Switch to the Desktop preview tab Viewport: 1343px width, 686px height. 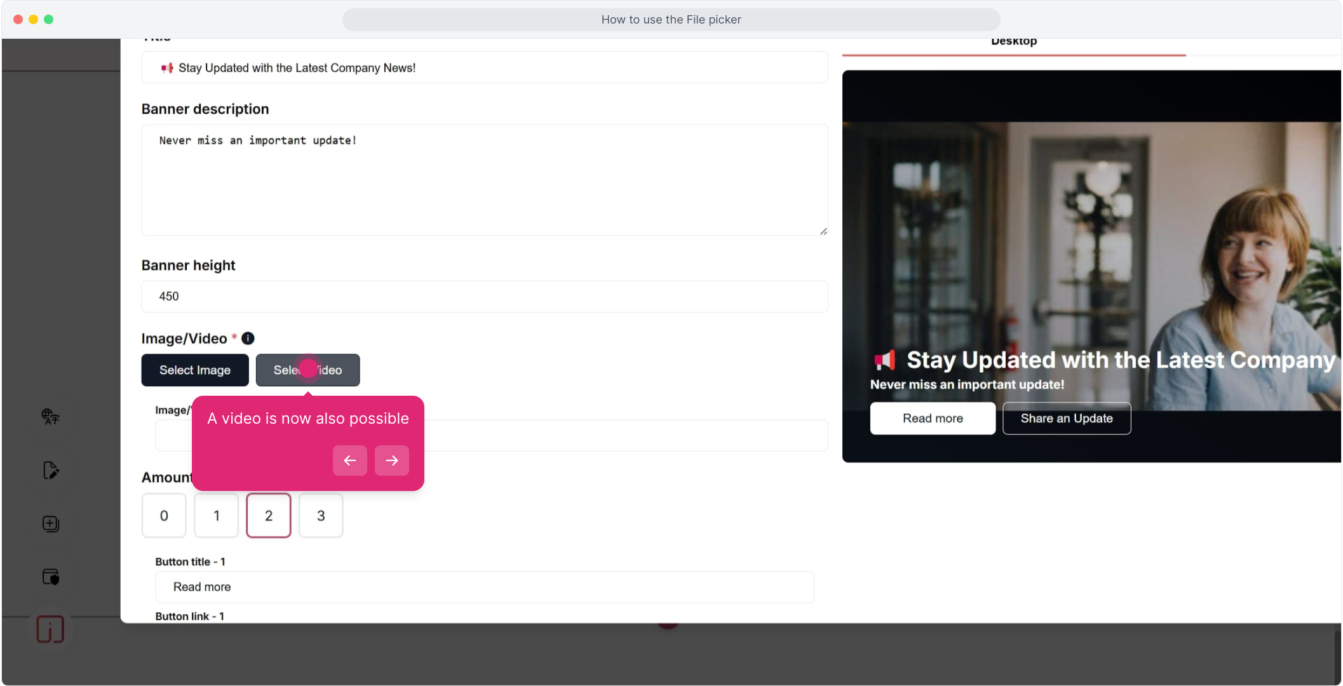point(1014,43)
